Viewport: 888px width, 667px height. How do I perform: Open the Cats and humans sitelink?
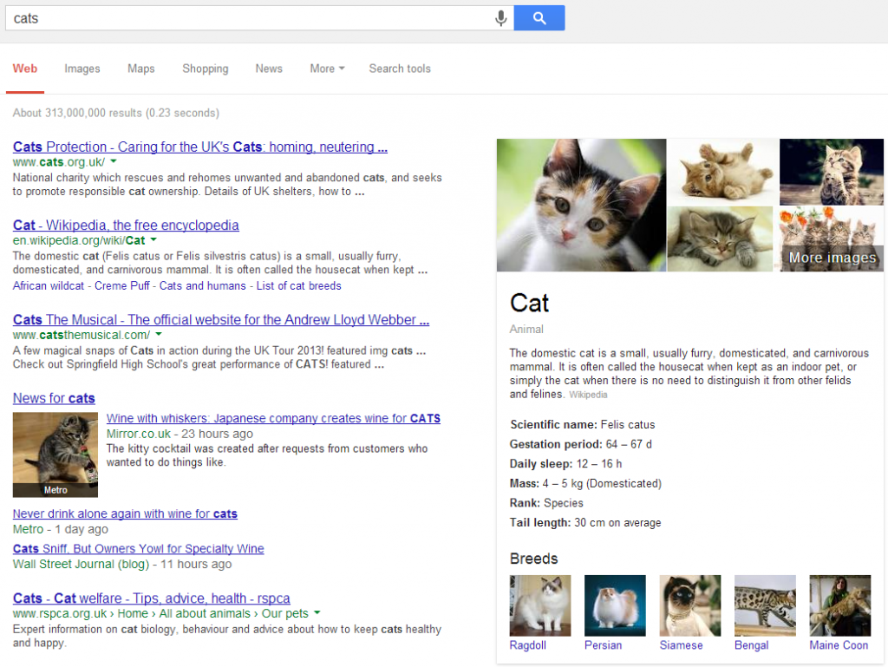pos(202,286)
